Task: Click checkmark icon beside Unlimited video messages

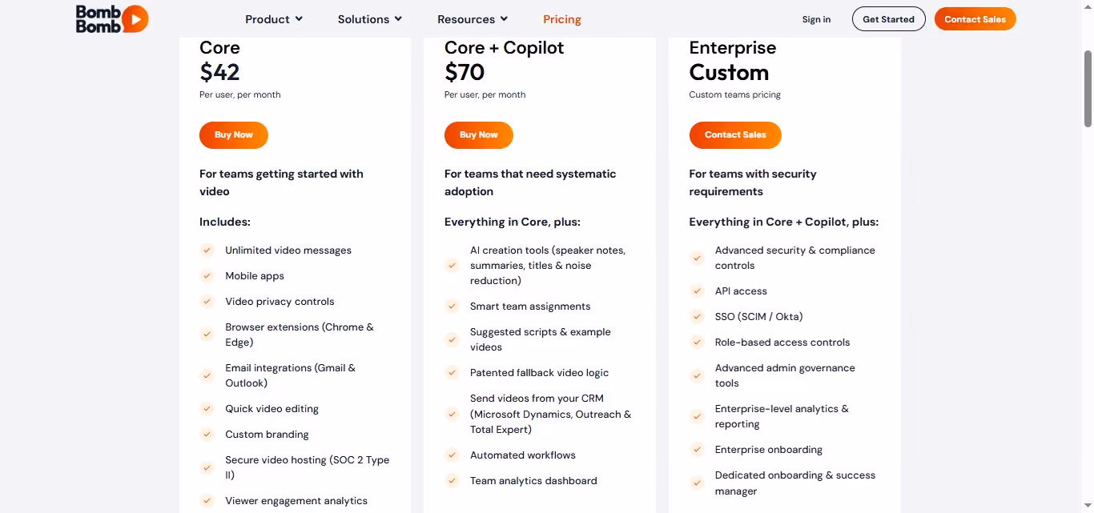Action: point(207,250)
